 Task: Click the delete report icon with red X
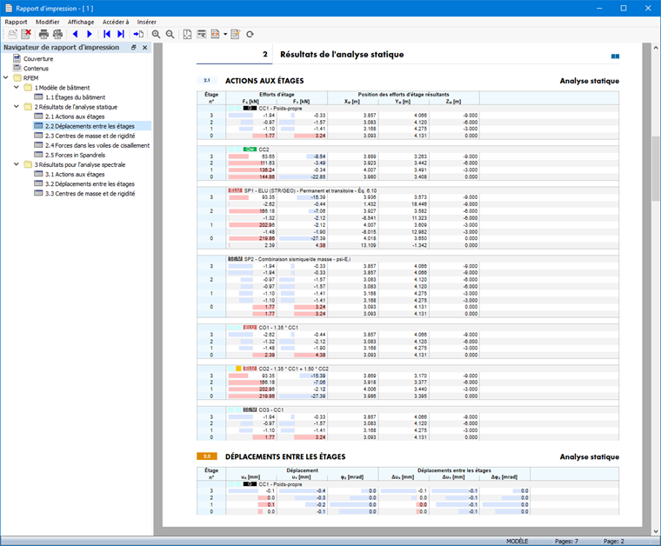tap(26, 34)
